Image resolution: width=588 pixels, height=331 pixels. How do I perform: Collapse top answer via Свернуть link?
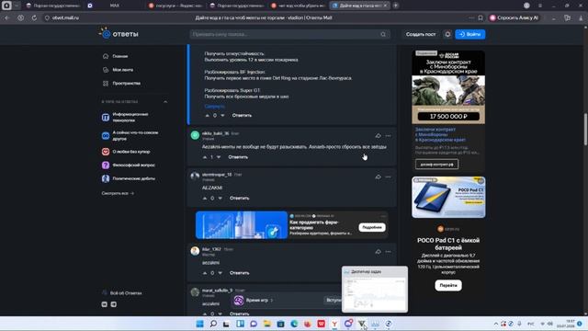point(214,107)
